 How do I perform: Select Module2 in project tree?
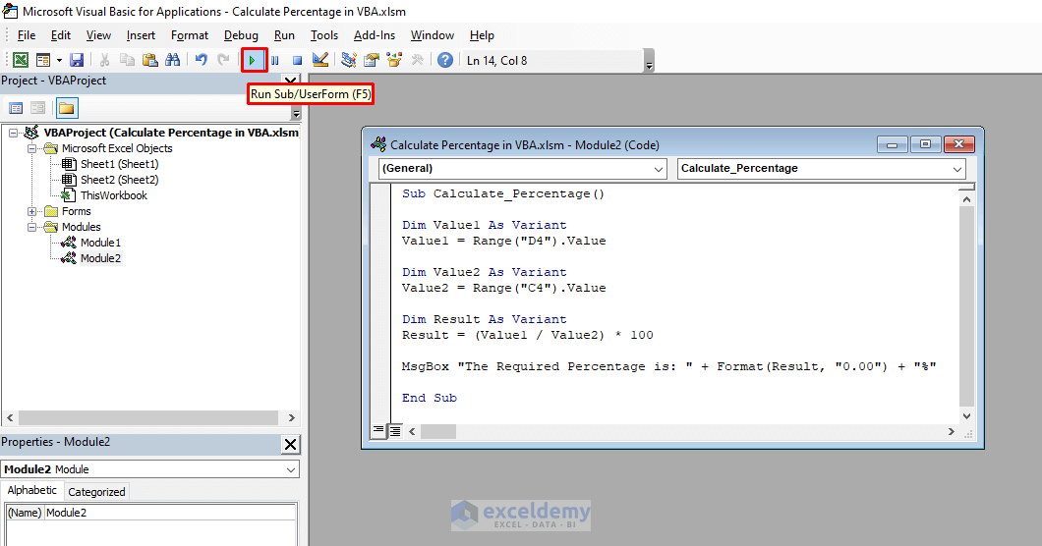[x=100, y=258]
